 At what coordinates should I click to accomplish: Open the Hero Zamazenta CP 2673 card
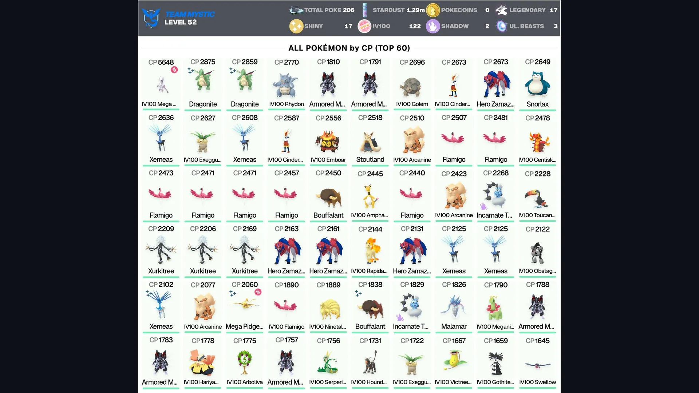click(x=495, y=84)
